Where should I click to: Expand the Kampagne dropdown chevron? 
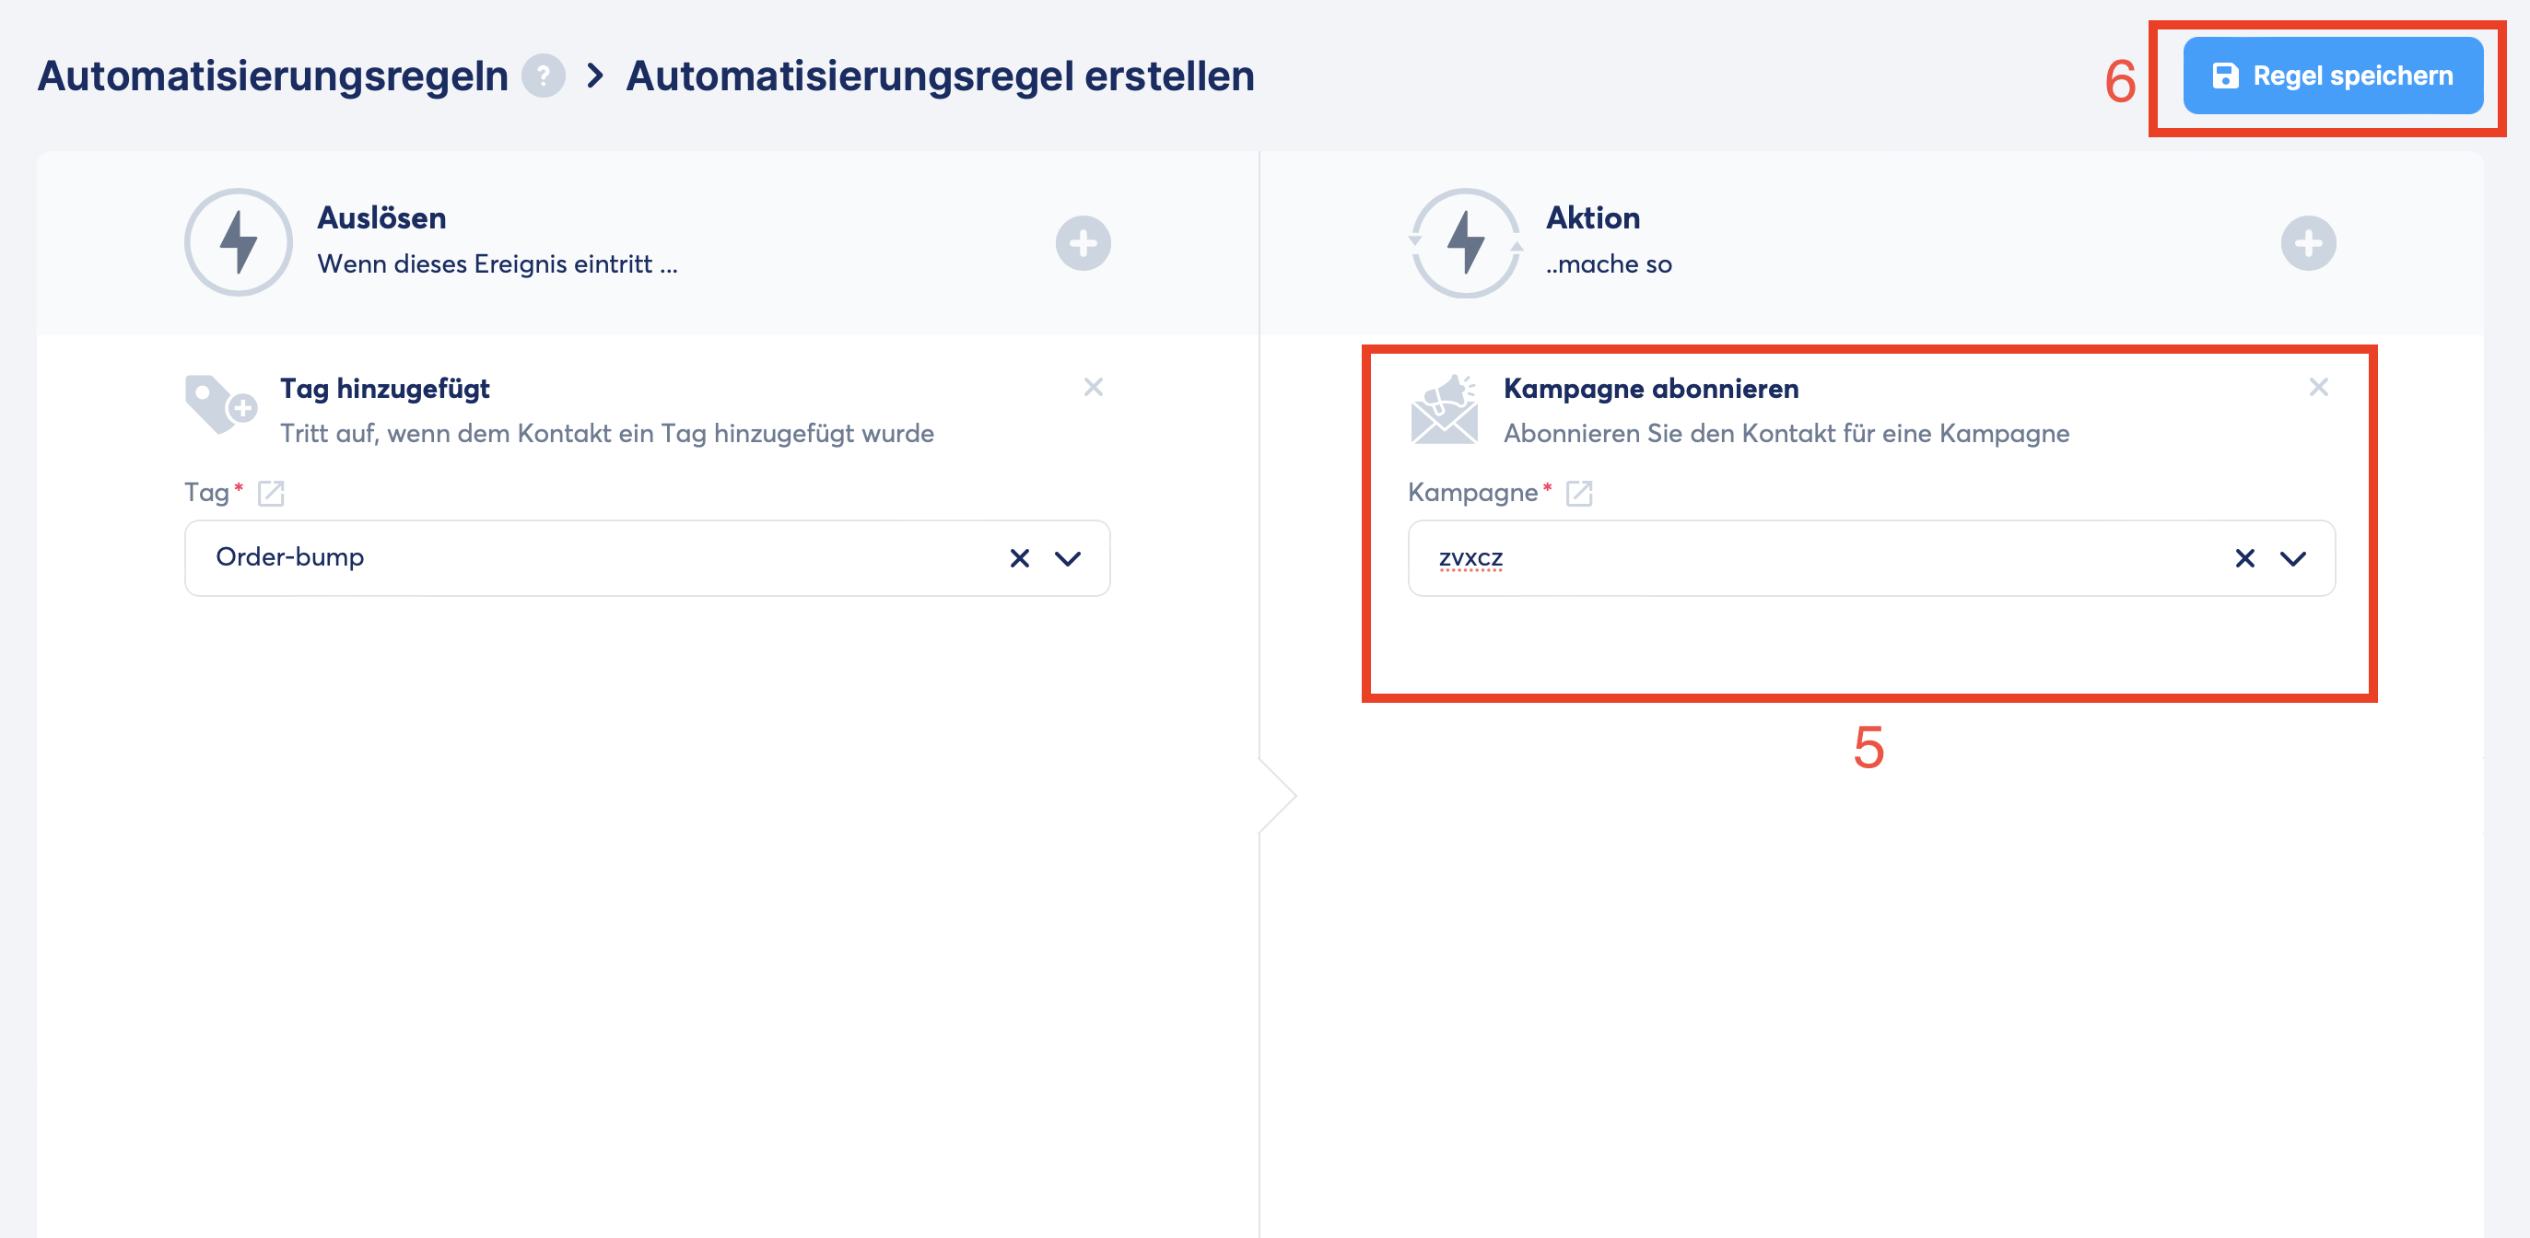(x=2292, y=558)
